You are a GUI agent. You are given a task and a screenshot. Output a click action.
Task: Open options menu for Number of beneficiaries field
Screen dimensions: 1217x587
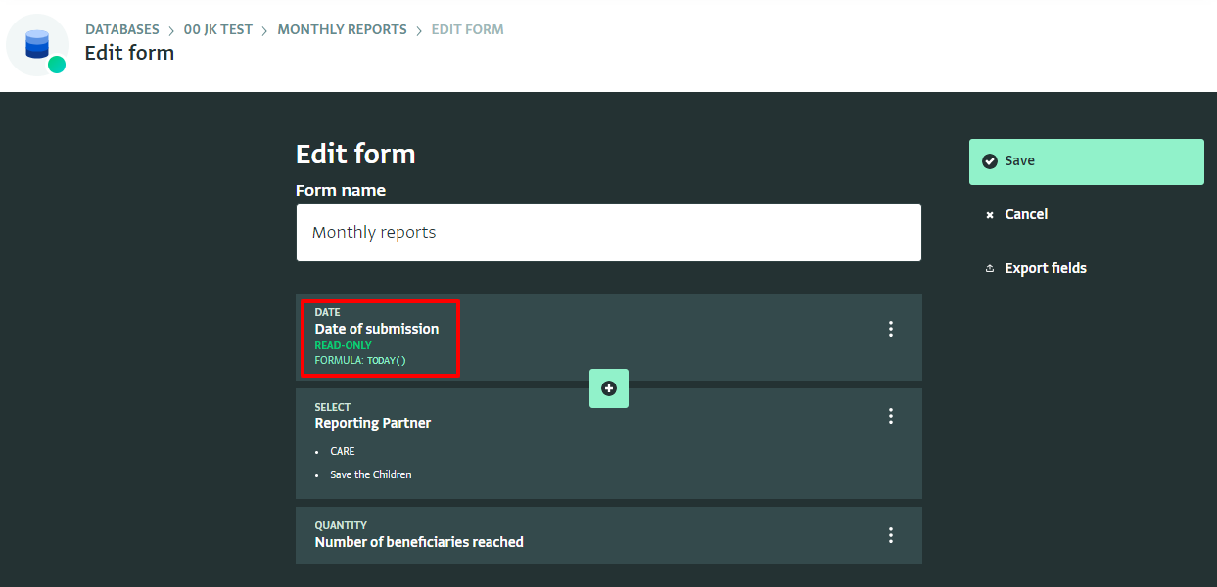[891, 535]
